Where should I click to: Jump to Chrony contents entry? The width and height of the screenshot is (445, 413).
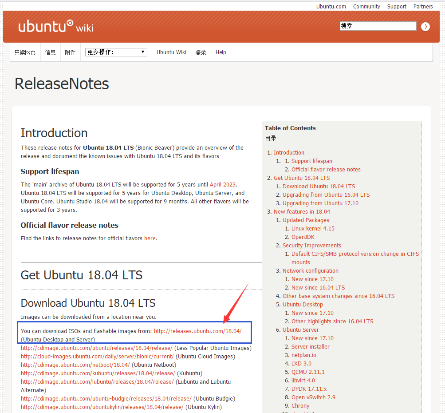[x=300, y=405]
